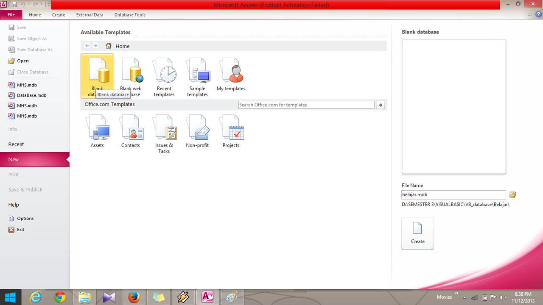Open the My templates icon
Viewport: 543px width, 305px height.
231,75
